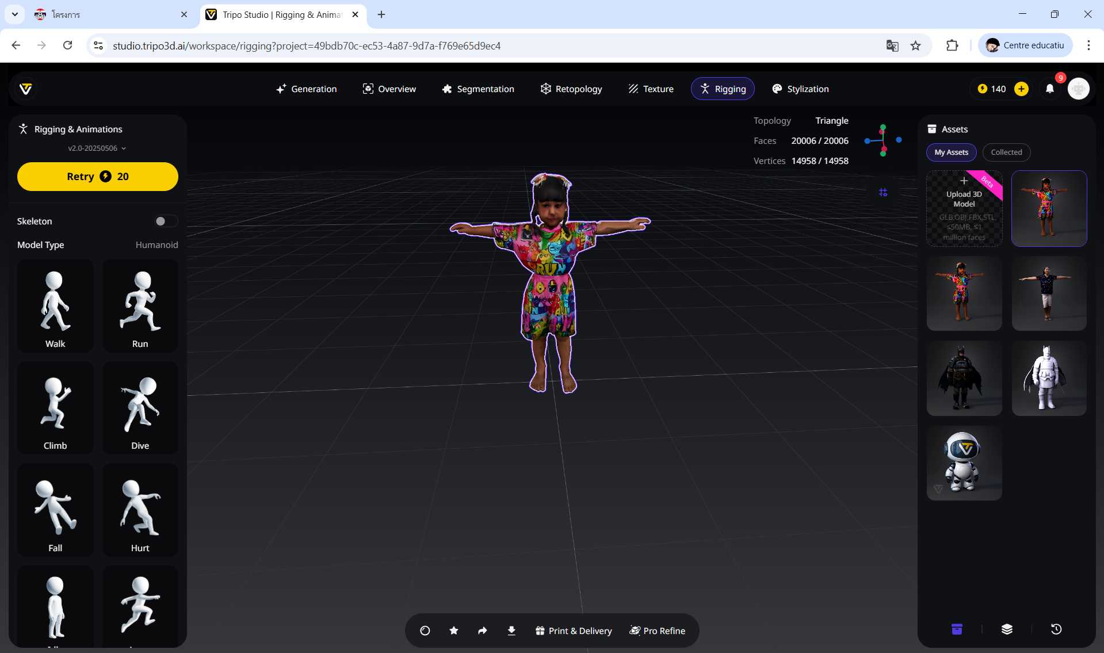This screenshot has height=653, width=1104.
Task: Click the grid toggle icon in viewport
Action: (x=883, y=192)
